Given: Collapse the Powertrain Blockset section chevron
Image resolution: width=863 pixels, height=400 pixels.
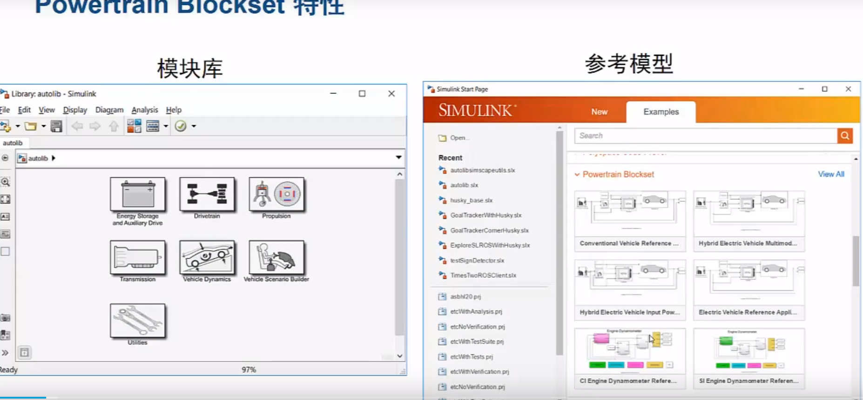Looking at the screenshot, I should coord(577,175).
